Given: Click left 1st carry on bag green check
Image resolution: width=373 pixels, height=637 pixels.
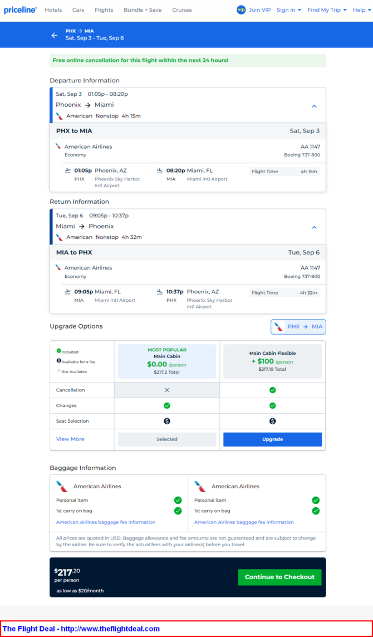Looking at the screenshot, I should coord(178,511).
